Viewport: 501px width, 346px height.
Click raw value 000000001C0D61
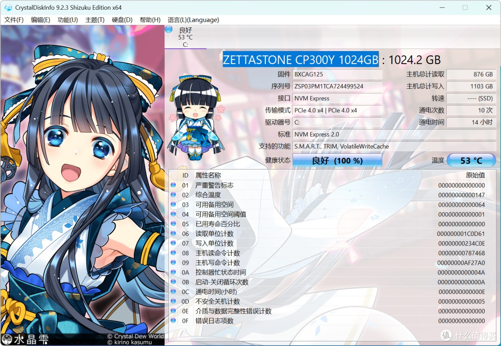[461, 234]
